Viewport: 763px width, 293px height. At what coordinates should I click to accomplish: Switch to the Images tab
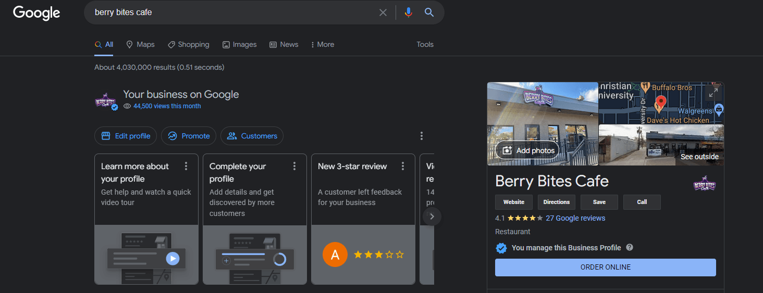tap(239, 45)
